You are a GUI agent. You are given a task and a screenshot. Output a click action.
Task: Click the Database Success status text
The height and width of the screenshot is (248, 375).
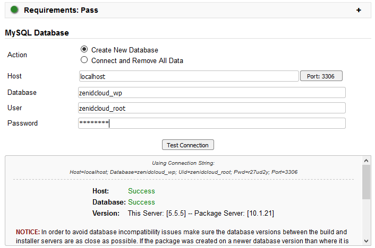tap(141, 202)
